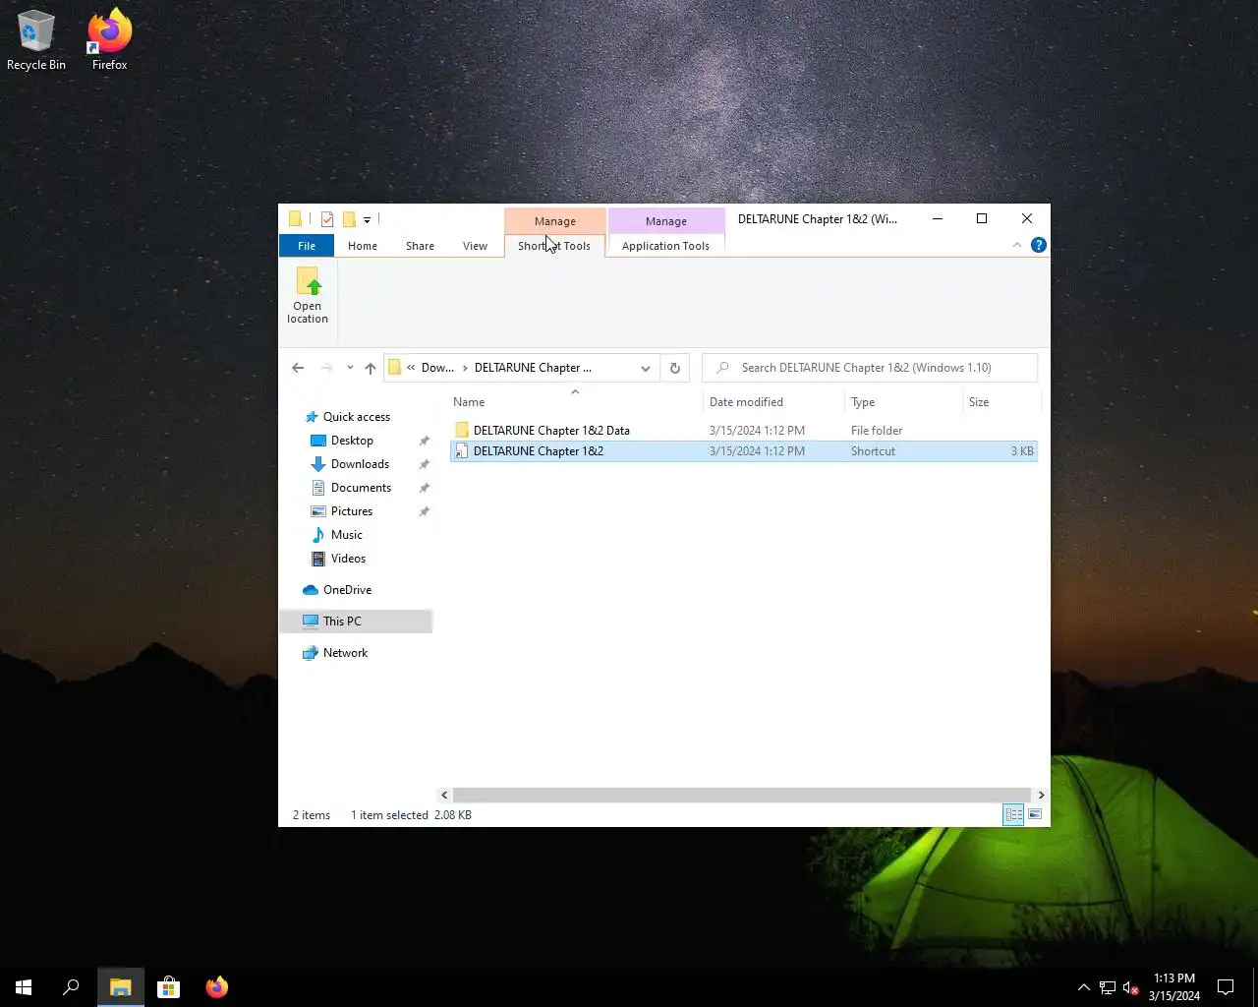Open Customize Quick Access Toolbar dropdown

coord(367,220)
